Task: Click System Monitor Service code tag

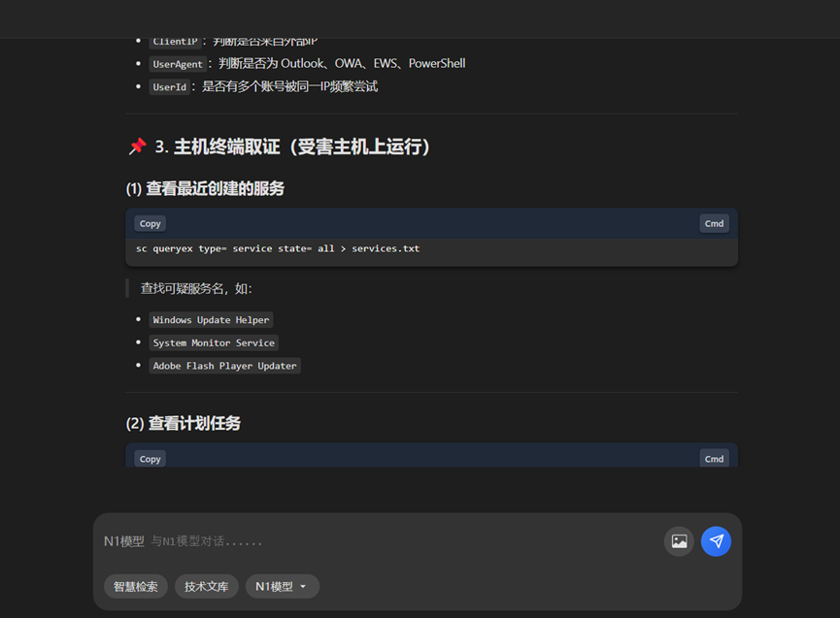Action: (214, 343)
